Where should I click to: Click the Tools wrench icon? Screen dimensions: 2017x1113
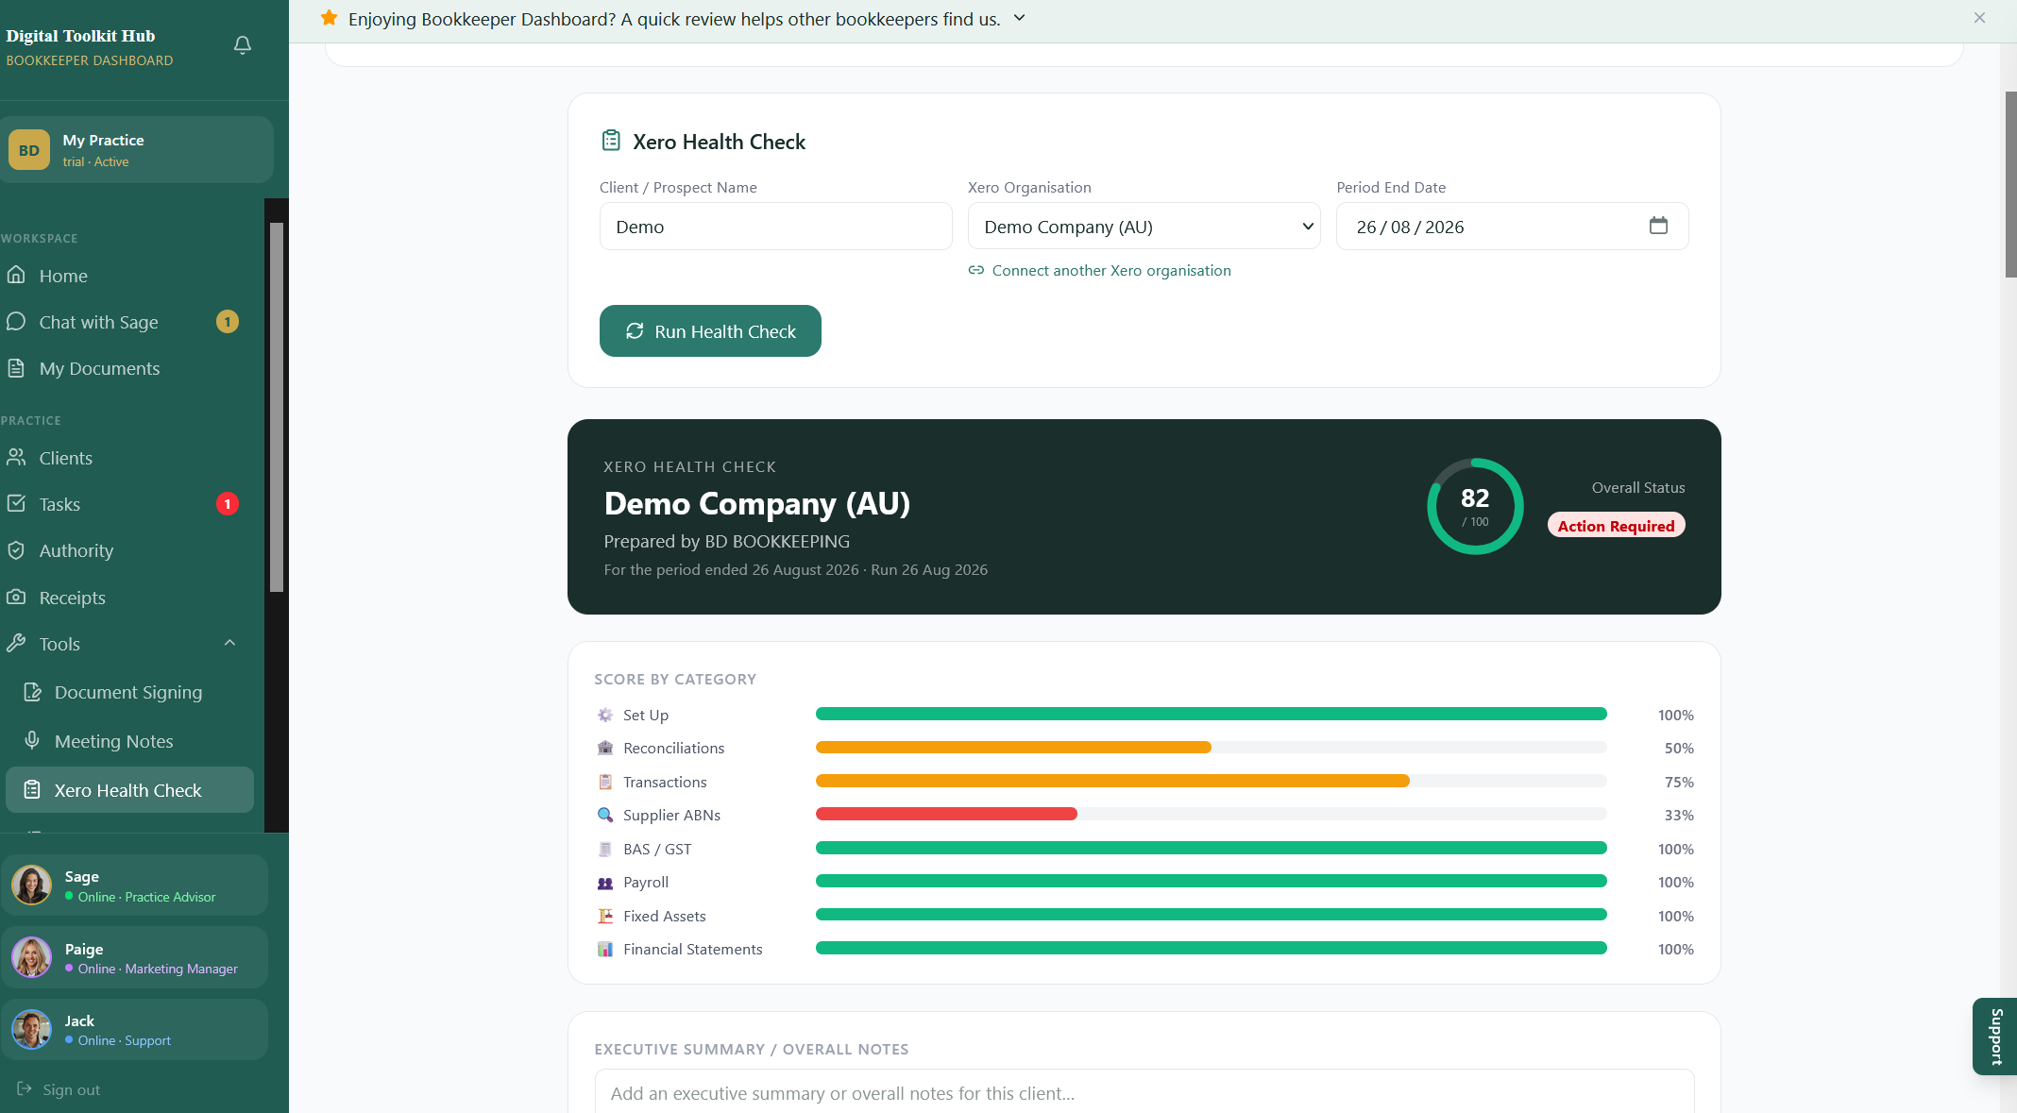tap(16, 643)
